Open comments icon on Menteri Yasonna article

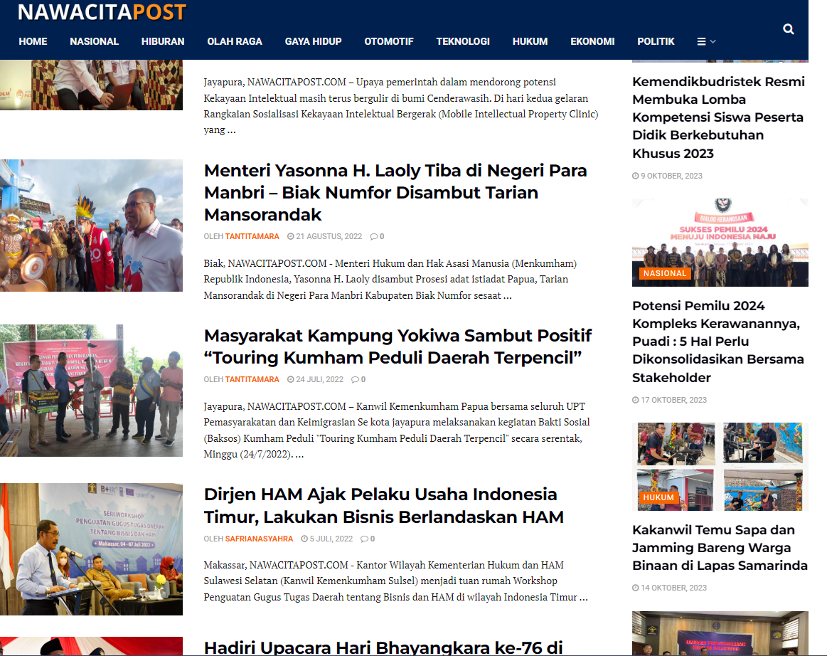coord(377,236)
